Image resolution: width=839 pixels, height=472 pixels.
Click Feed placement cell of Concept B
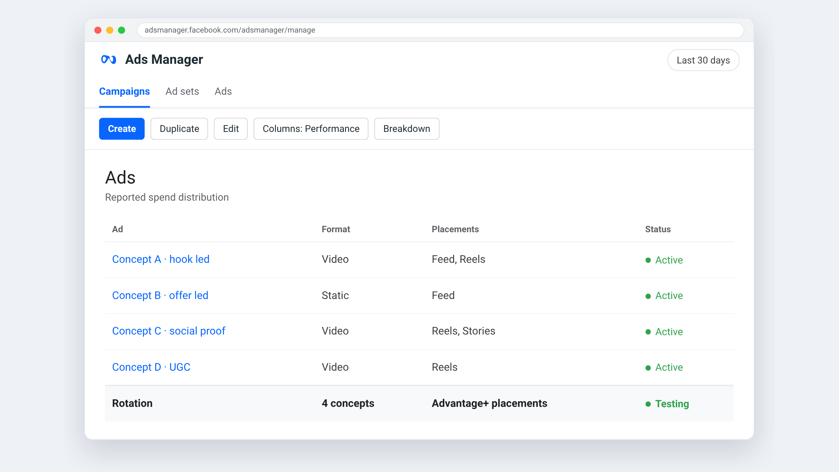pyautogui.click(x=443, y=295)
